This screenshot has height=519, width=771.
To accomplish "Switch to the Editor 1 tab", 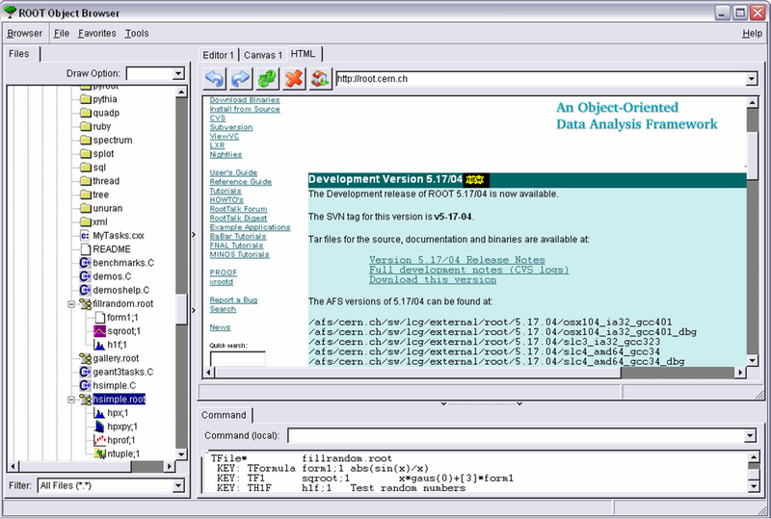I will [218, 55].
